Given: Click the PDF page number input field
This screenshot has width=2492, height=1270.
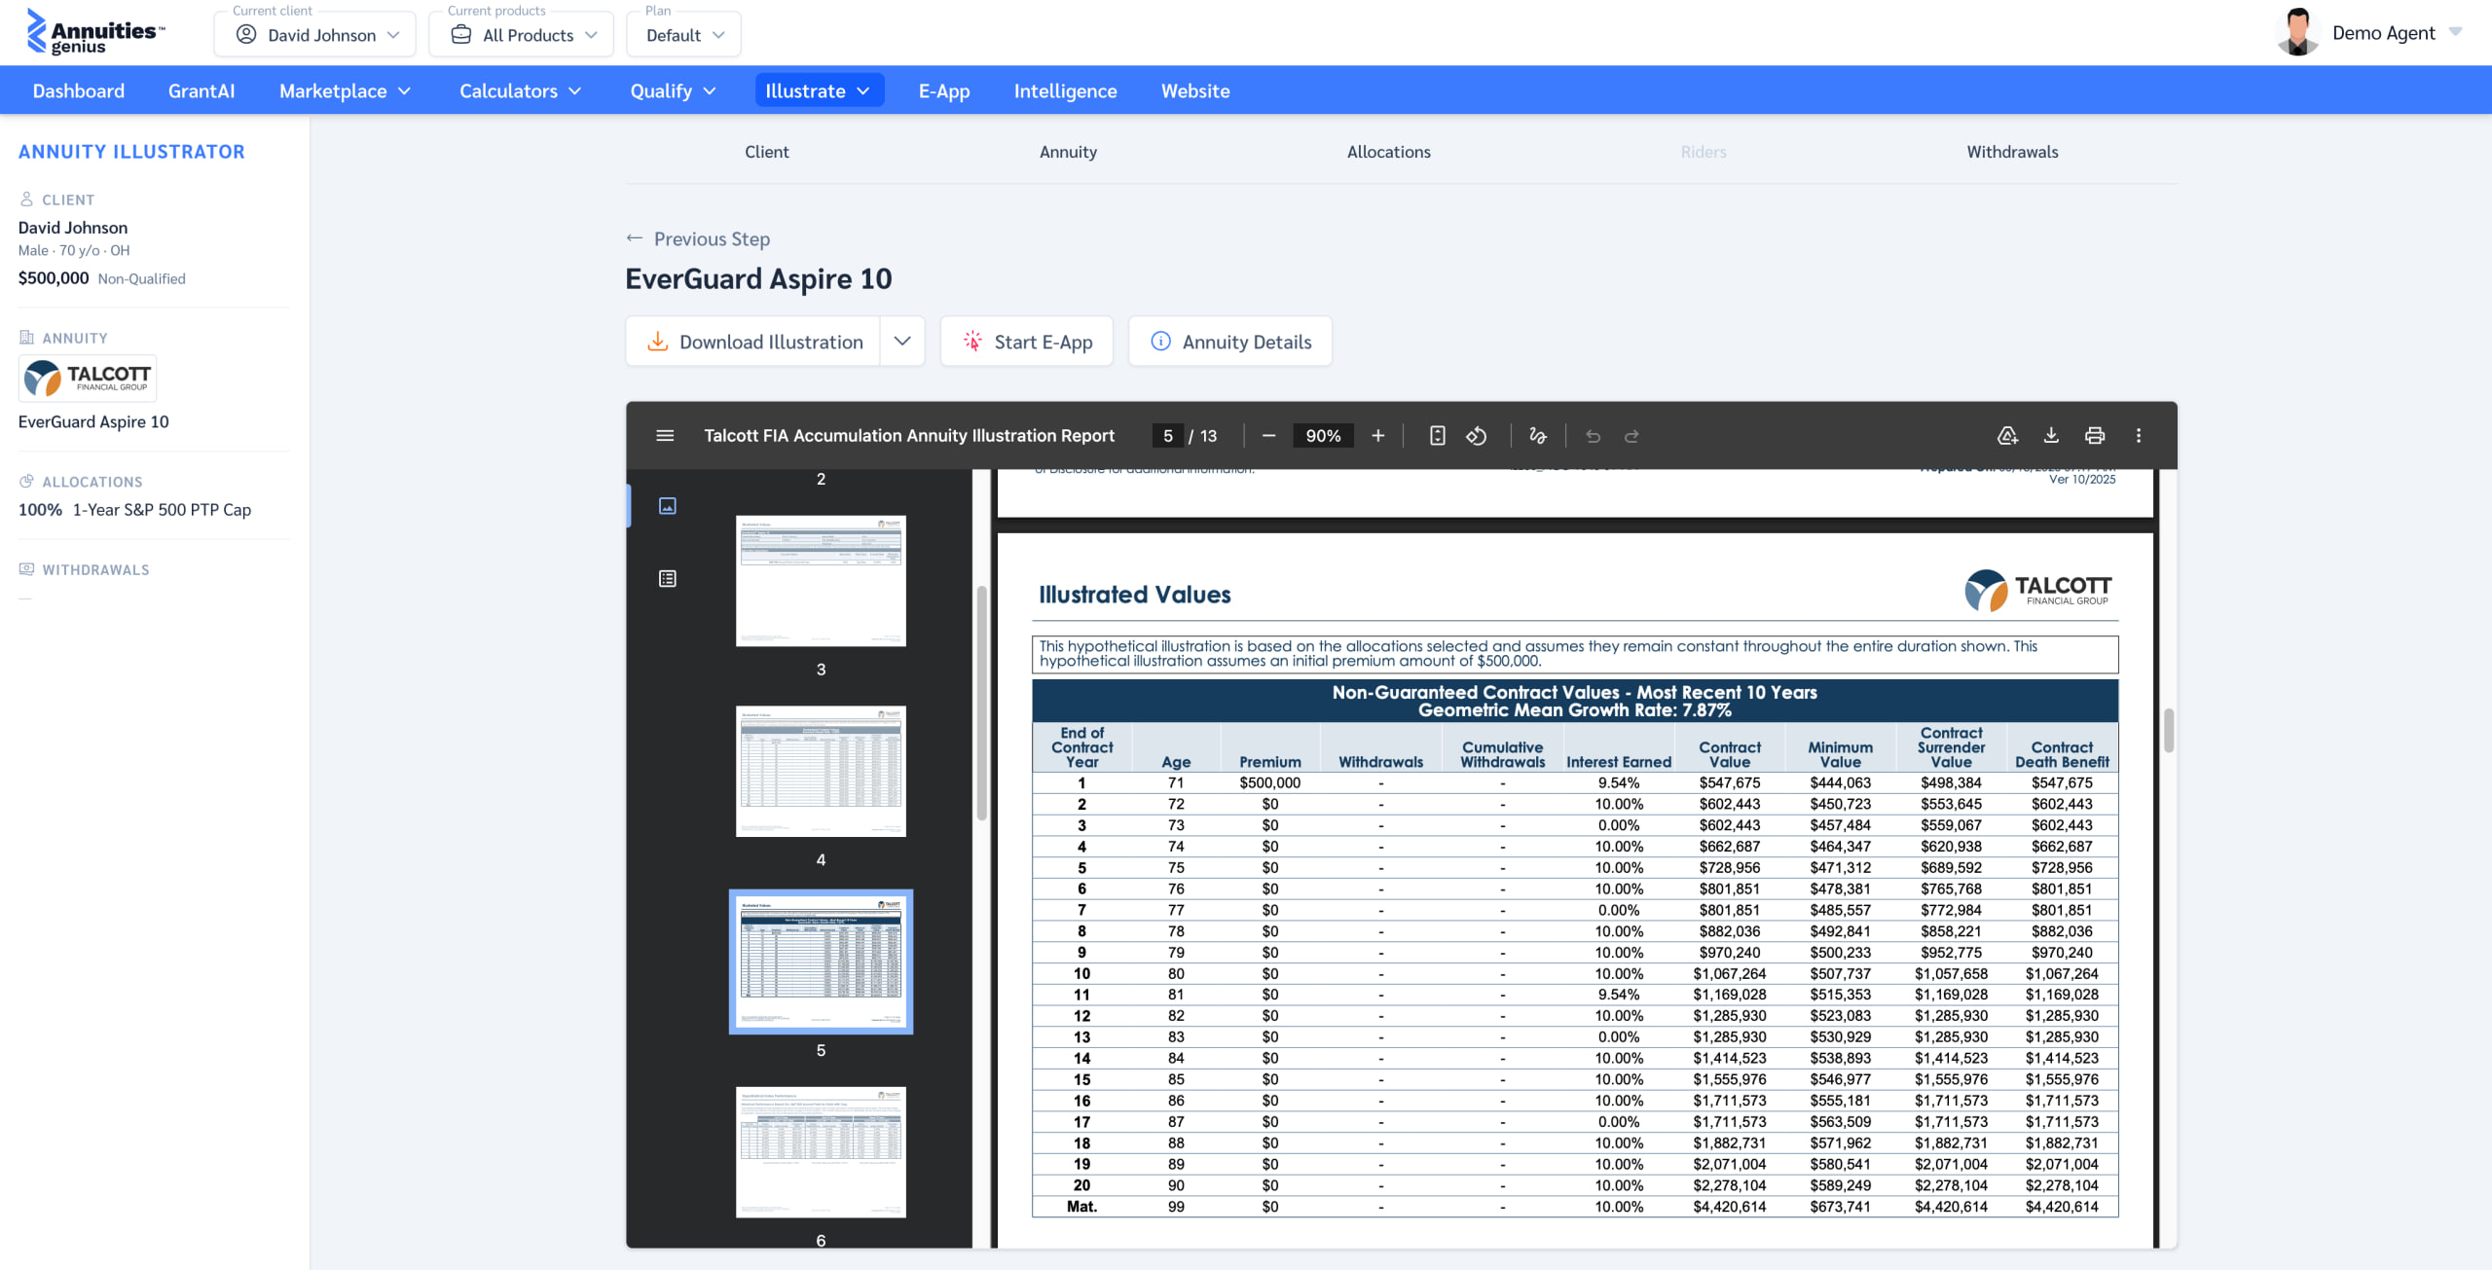Looking at the screenshot, I should 1168,436.
